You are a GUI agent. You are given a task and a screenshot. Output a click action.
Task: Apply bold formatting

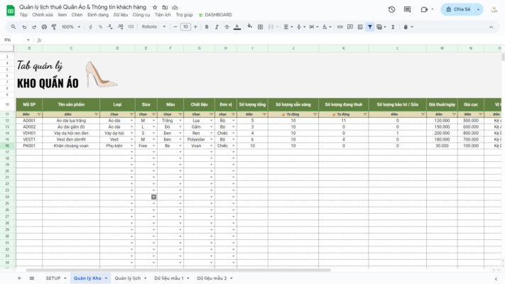point(207,27)
